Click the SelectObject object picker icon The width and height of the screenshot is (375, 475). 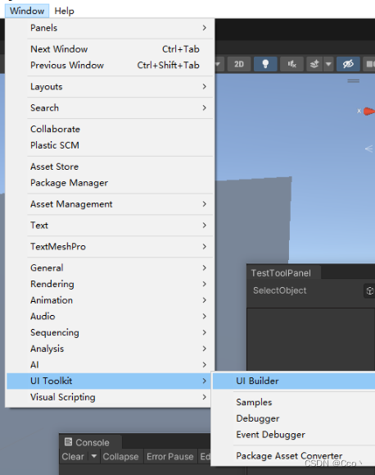tap(369, 290)
